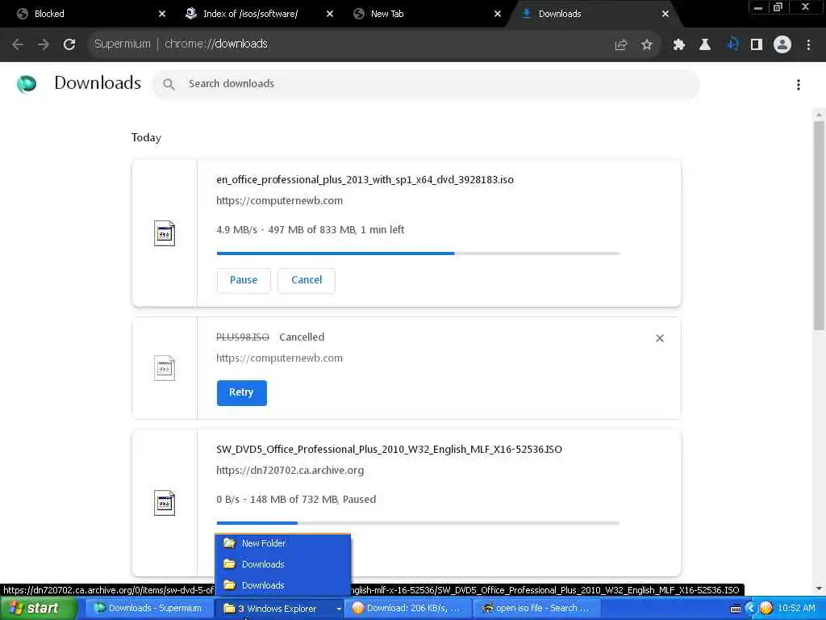The width and height of the screenshot is (826, 620).
Task: Share this page via the share icon
Action: click(x=621, y=45)
